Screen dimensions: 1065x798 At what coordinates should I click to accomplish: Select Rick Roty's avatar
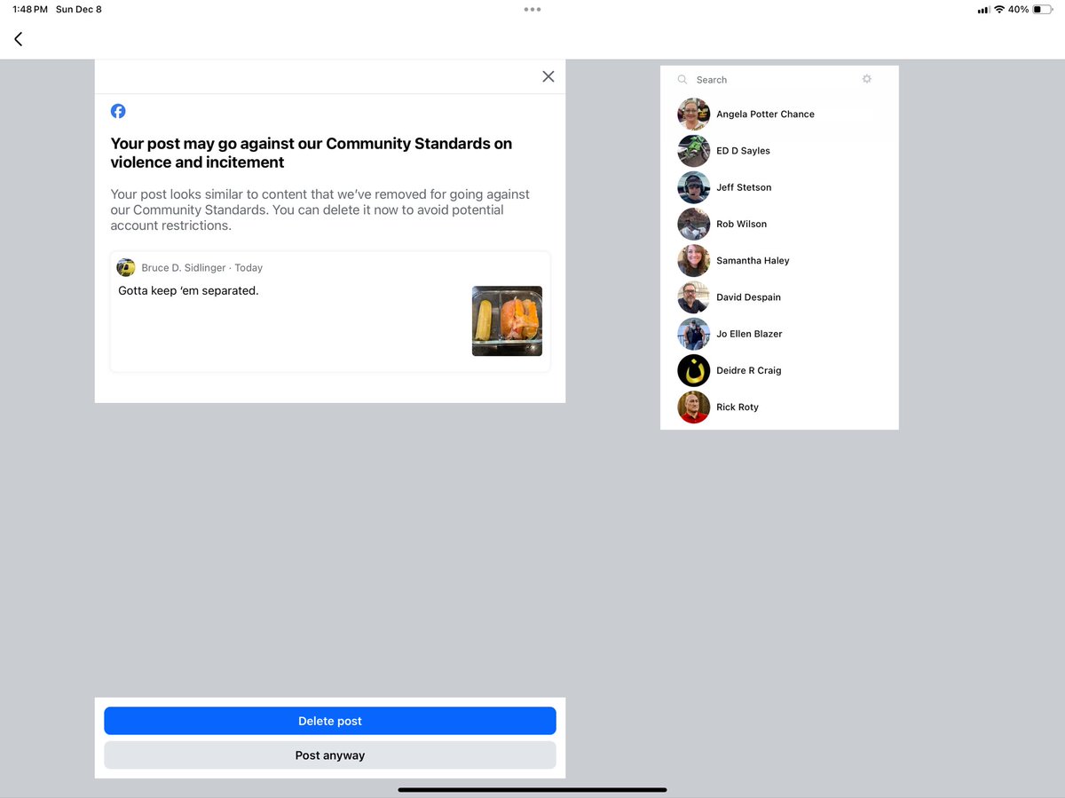tap(693, 407)
